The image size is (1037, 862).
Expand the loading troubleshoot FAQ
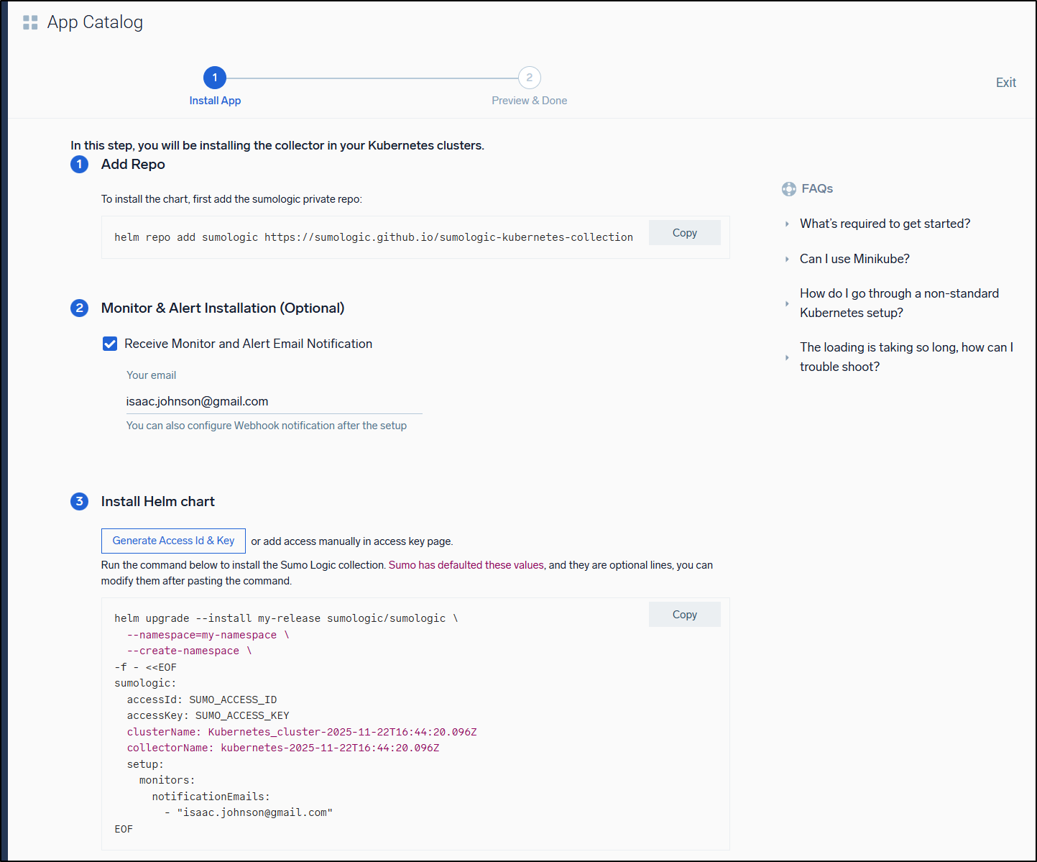click(x=905, y=357)
